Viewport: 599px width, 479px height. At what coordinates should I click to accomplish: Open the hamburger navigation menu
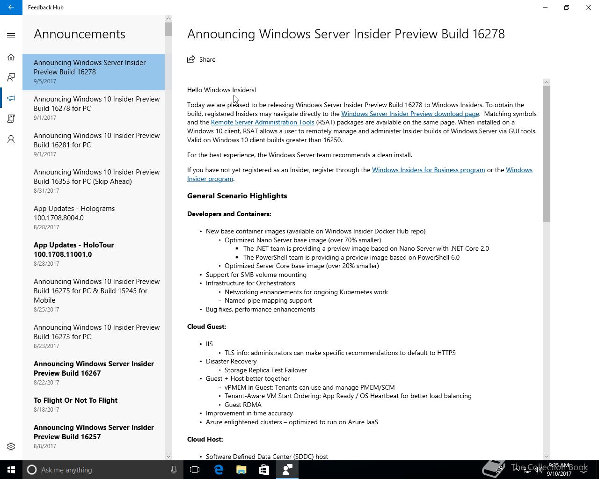(11, 35)
